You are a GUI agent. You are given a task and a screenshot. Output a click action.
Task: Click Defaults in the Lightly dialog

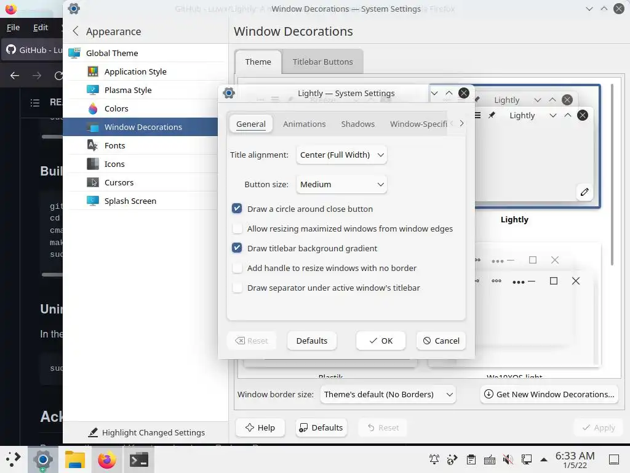312,341
